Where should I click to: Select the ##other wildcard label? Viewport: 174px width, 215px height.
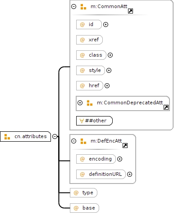(96, 121)
